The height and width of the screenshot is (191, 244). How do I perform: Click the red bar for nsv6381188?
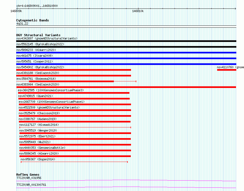pyautogui.click(x=73, y=76)
